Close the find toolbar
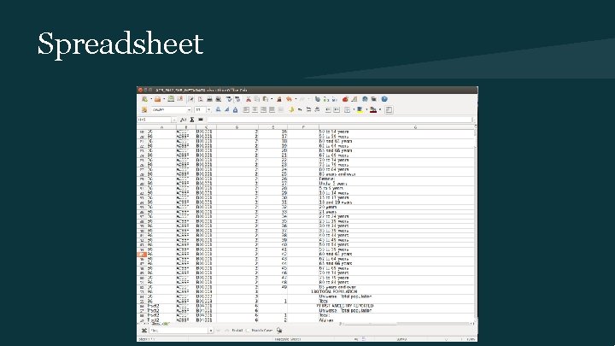 [144, 331]
